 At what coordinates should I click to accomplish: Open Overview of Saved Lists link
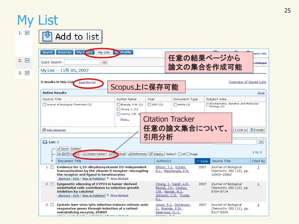(247, 82)
